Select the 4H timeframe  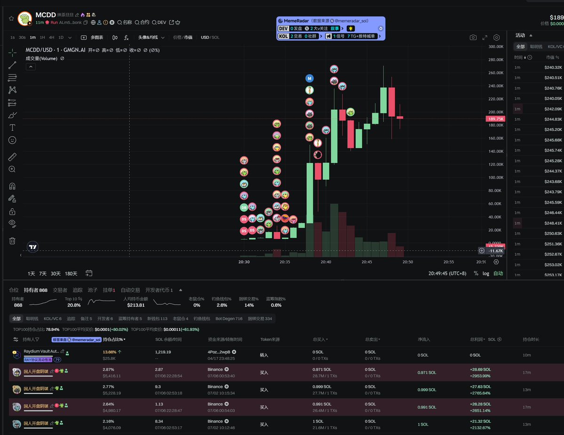tap(51, 38)
